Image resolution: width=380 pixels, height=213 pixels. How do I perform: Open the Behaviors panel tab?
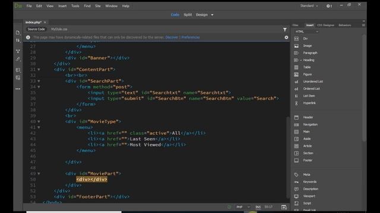coord(345,25)
